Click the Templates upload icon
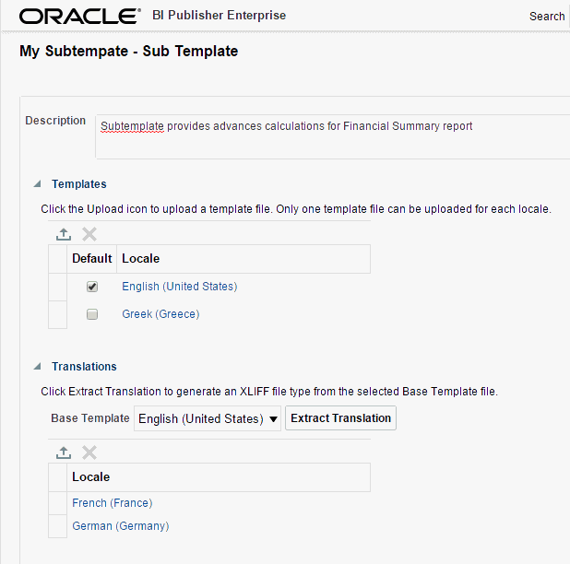This screenshot has width=570, height=564. pyautogui.click(x=64, y=234)
